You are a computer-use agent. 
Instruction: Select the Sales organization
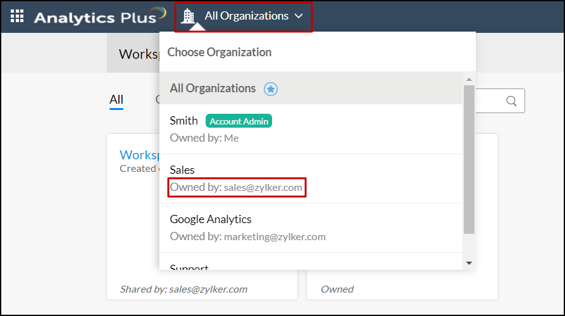[182, 170]
